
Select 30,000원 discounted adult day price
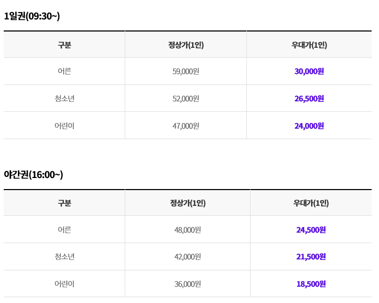click(x=309, y=71)
